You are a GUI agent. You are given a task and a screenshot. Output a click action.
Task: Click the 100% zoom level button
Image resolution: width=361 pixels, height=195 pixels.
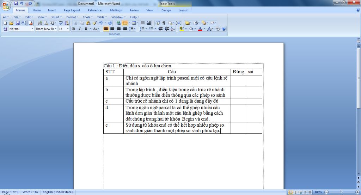tap(318, 192)
